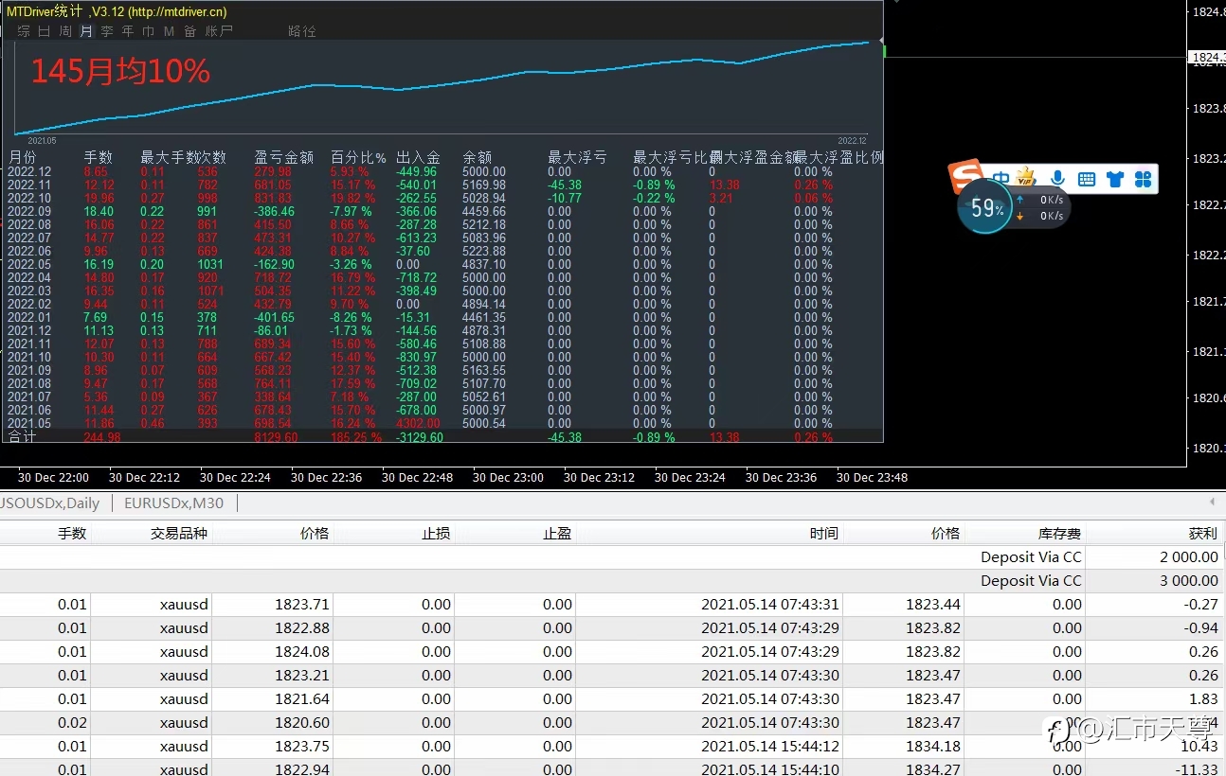Viewport: 1226px width, 776px height.
Task: Switch to the 季 quarterly tab
Action: point(107,31)
